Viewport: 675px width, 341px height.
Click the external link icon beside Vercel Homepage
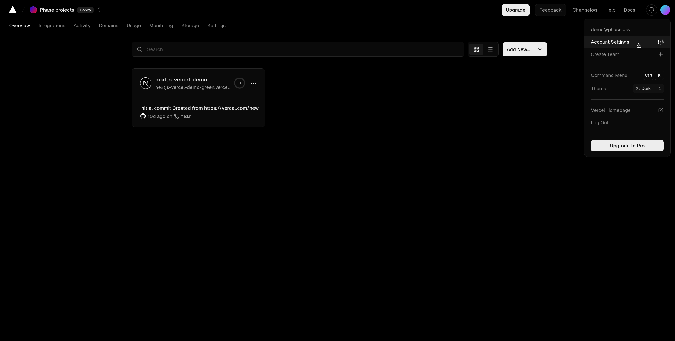[660, 110]
